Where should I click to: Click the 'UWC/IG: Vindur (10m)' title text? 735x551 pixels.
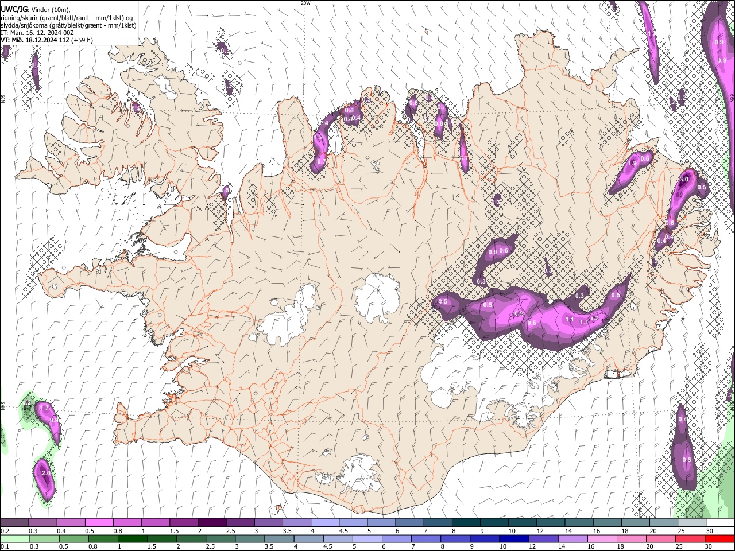(36, 9)
